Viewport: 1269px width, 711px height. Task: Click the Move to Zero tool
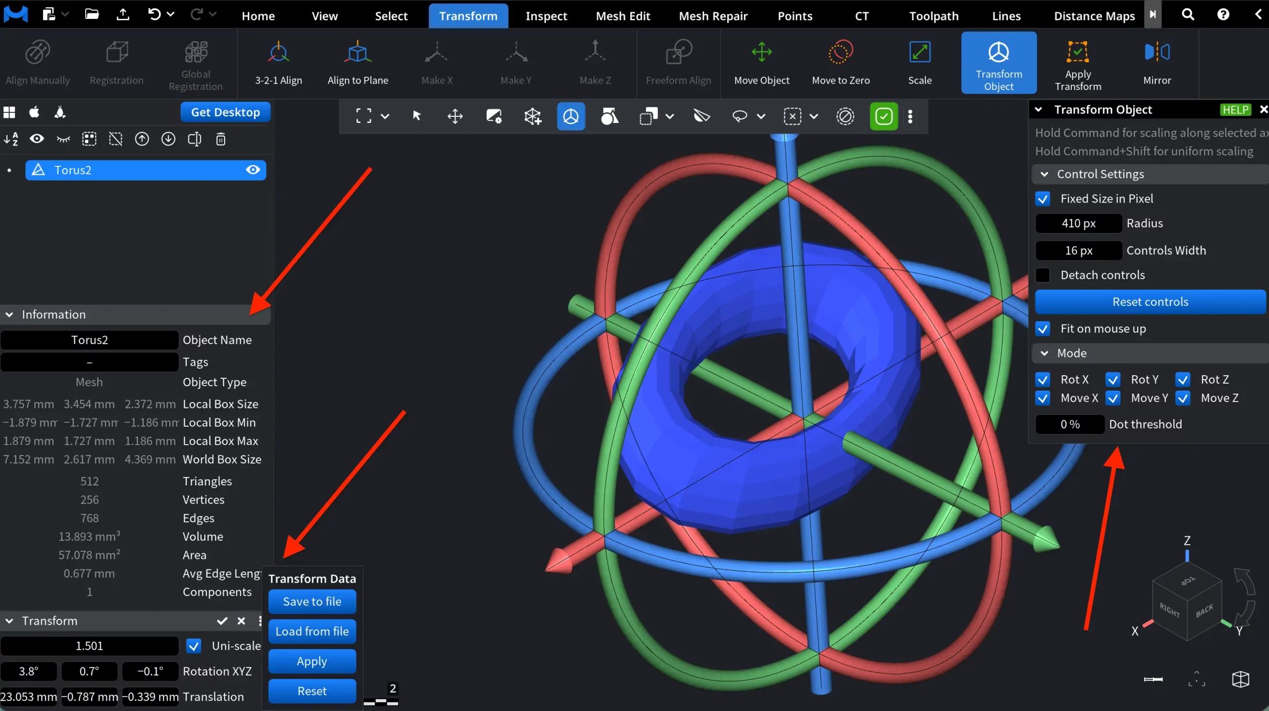(840, 62)
